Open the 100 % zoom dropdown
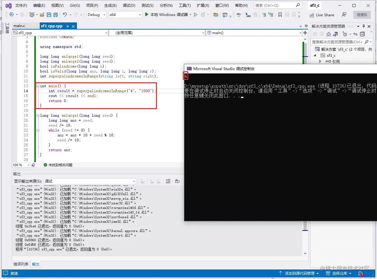 click(21, 165)
